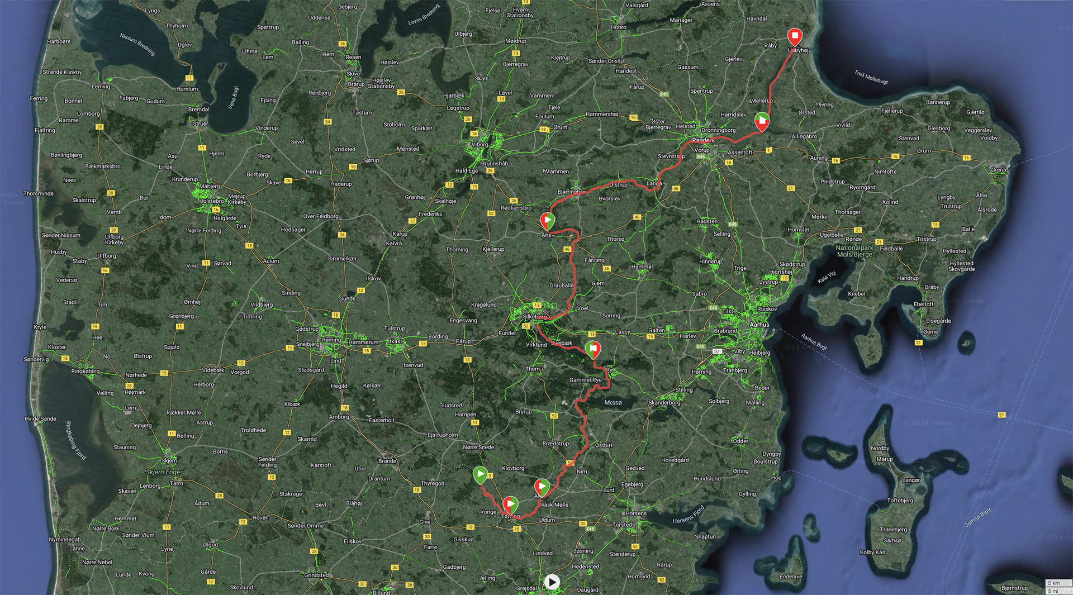
Task: Click the Holstebro city label
Action: [212, 201]
